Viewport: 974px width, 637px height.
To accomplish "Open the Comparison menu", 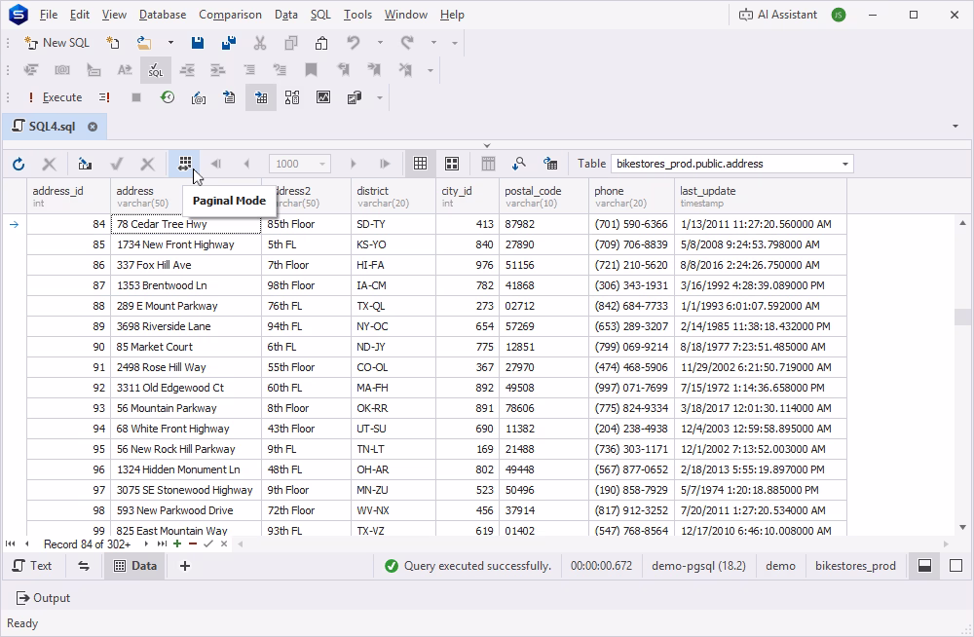I will (230, 15).
